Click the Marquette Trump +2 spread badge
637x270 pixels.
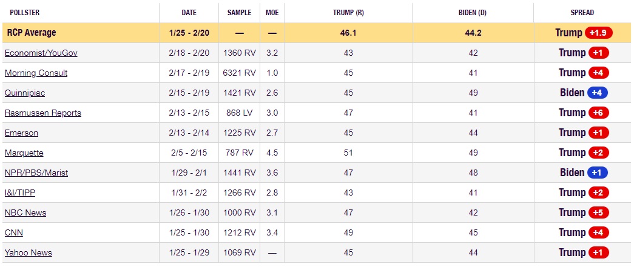point(598,153)
